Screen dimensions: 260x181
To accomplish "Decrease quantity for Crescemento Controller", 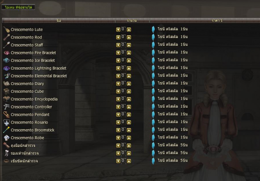I will tap(118, 107).
